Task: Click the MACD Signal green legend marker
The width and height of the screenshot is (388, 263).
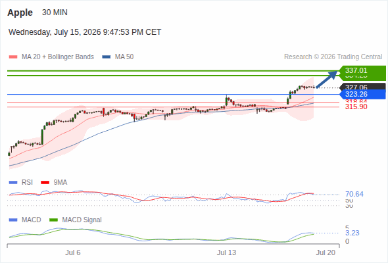Action: click(x=54, y=220)
